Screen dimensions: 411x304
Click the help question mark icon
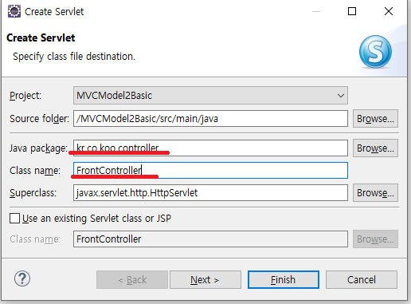point(22,278)
